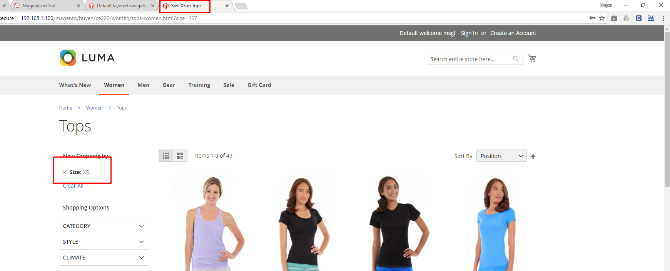
Task: Expand the Category filter
Action: 104,226
